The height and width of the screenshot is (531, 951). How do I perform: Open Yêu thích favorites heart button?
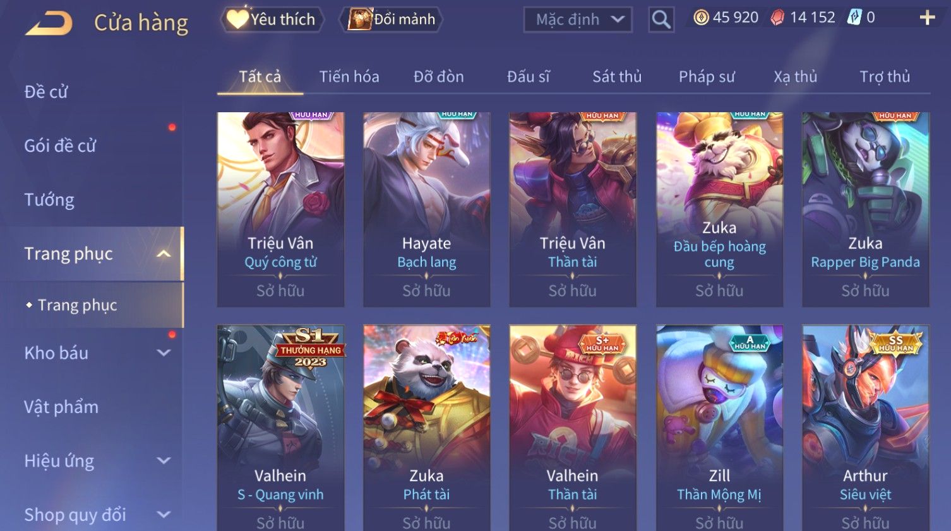[272, 19]
